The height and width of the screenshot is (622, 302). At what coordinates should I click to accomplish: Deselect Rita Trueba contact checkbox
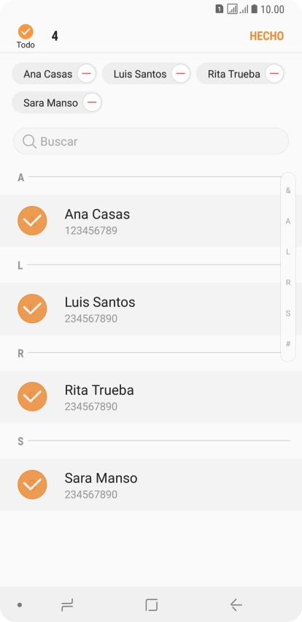click(32, 397)
